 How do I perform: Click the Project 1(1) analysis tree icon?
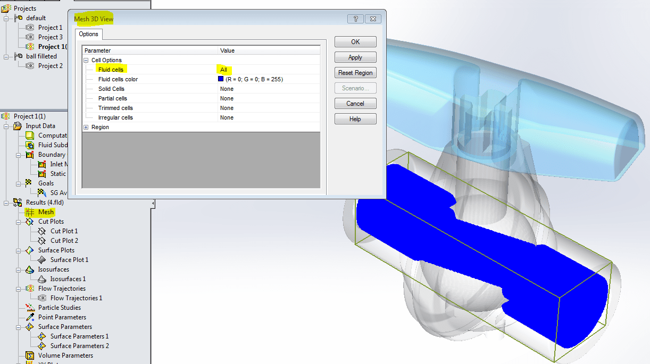coord(7,116)
